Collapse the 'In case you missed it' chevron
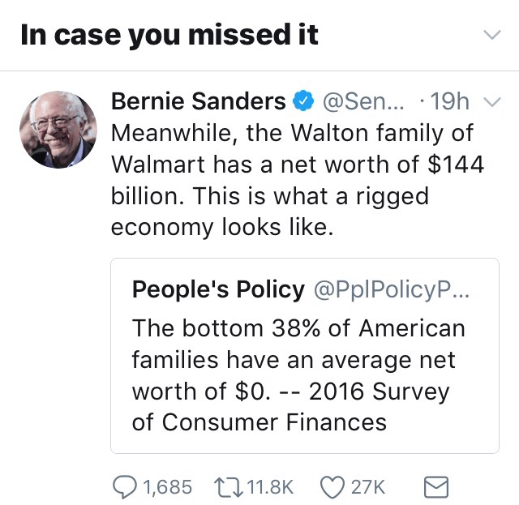519x505 pixels. pos(491,35)
